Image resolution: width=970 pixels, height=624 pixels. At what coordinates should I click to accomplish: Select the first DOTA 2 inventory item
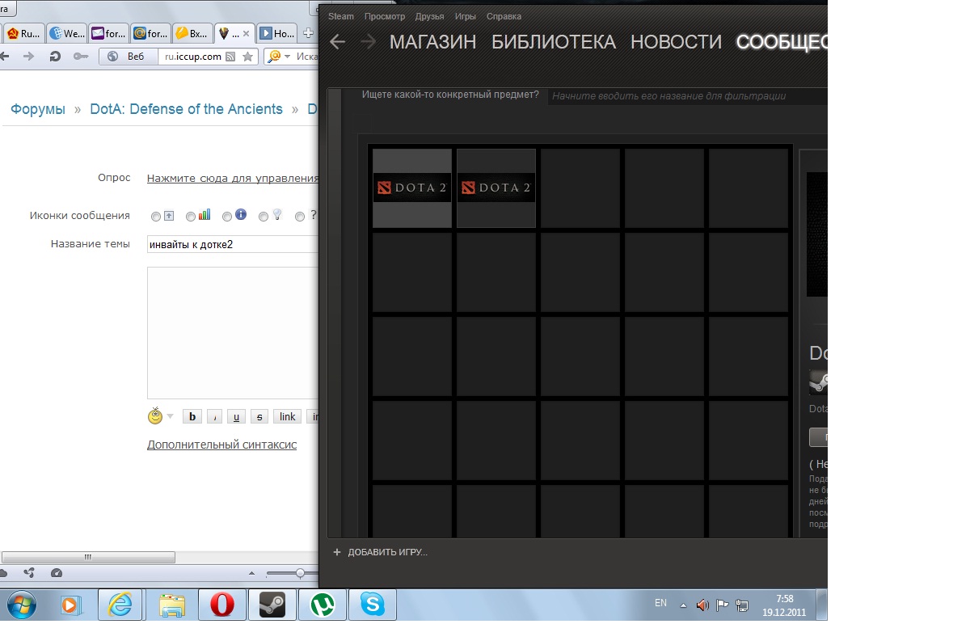pyautogui.click(x=412, y=188)
